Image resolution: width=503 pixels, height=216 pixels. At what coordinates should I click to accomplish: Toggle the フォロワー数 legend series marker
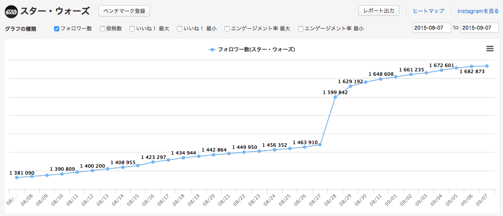point(212,50)
